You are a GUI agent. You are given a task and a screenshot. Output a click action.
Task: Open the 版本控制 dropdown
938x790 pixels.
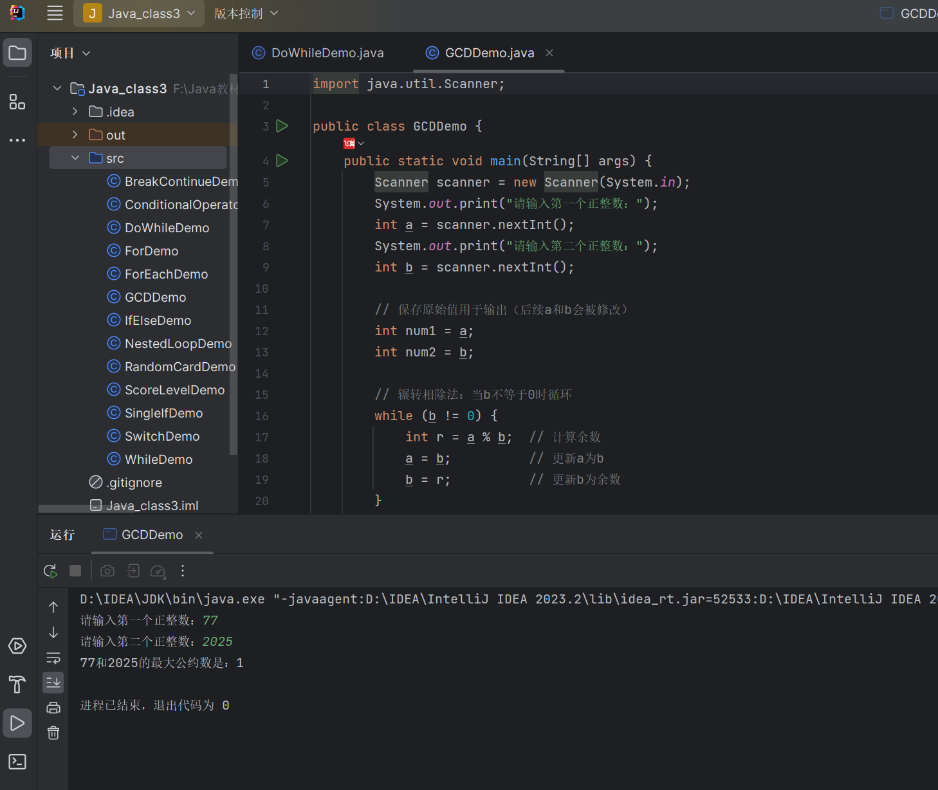[246, 14]
